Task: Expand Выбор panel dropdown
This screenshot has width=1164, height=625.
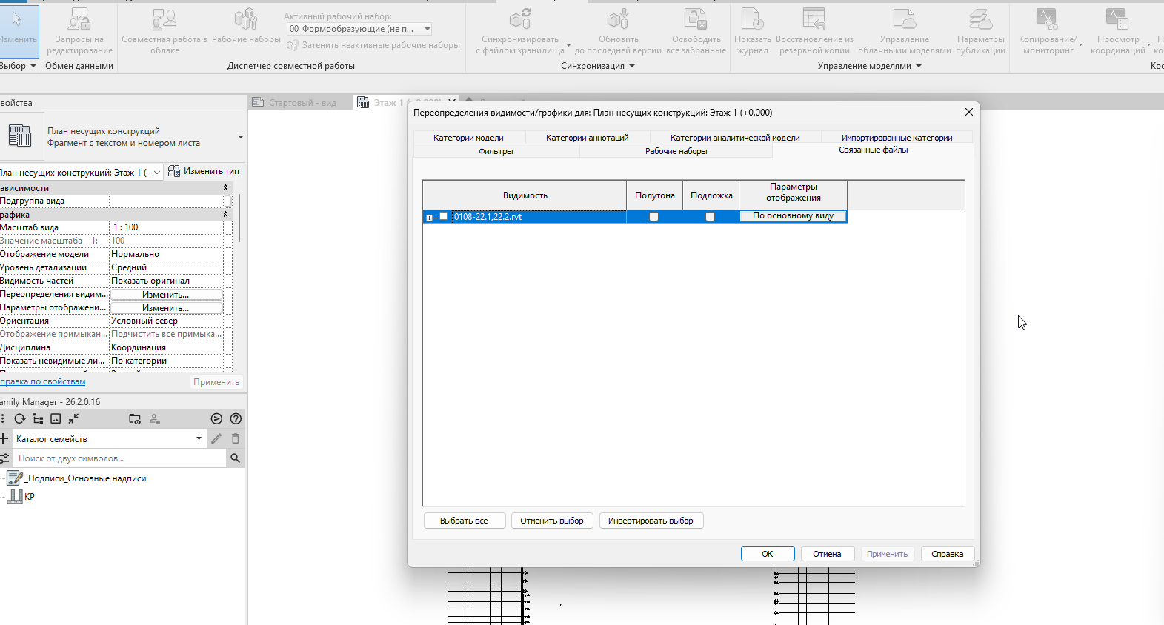Action: click(x=33, y=67)
